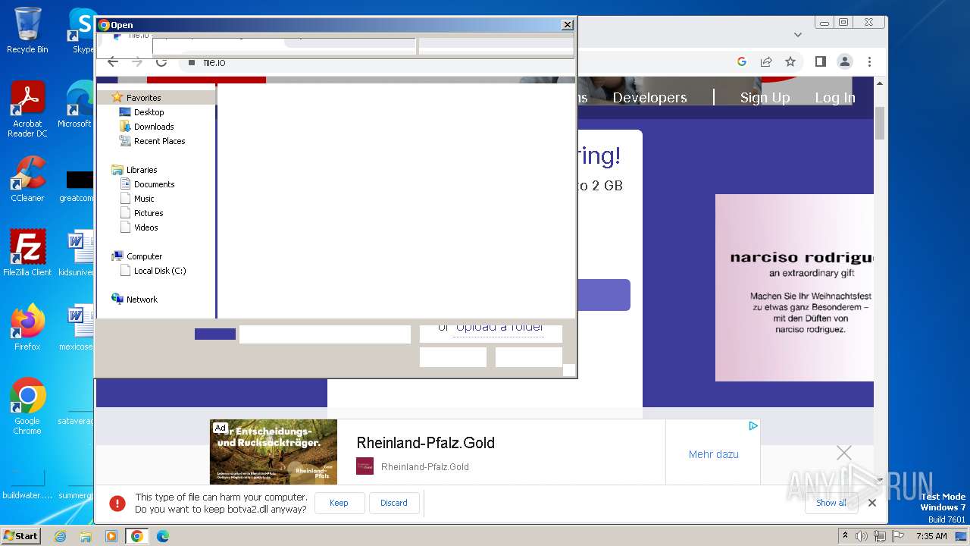Select Computer in navigation pane

144,256
